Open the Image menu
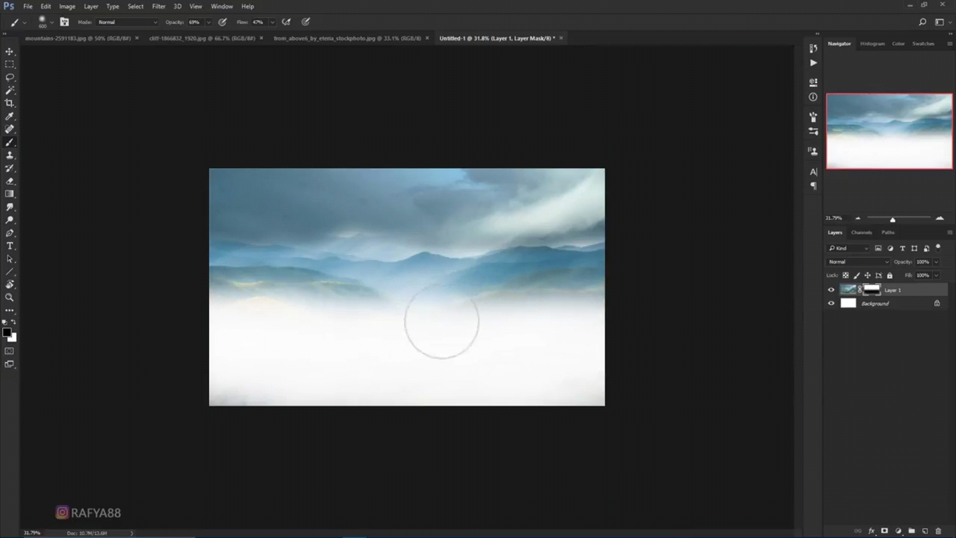Viewport: 956px width, 538px height. 67,7
